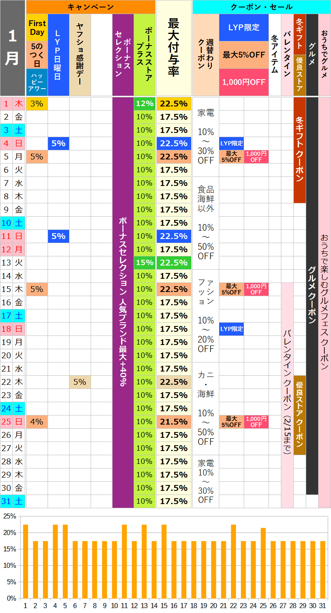Click the 12% bonus cell on January 1

coord(144,104)
